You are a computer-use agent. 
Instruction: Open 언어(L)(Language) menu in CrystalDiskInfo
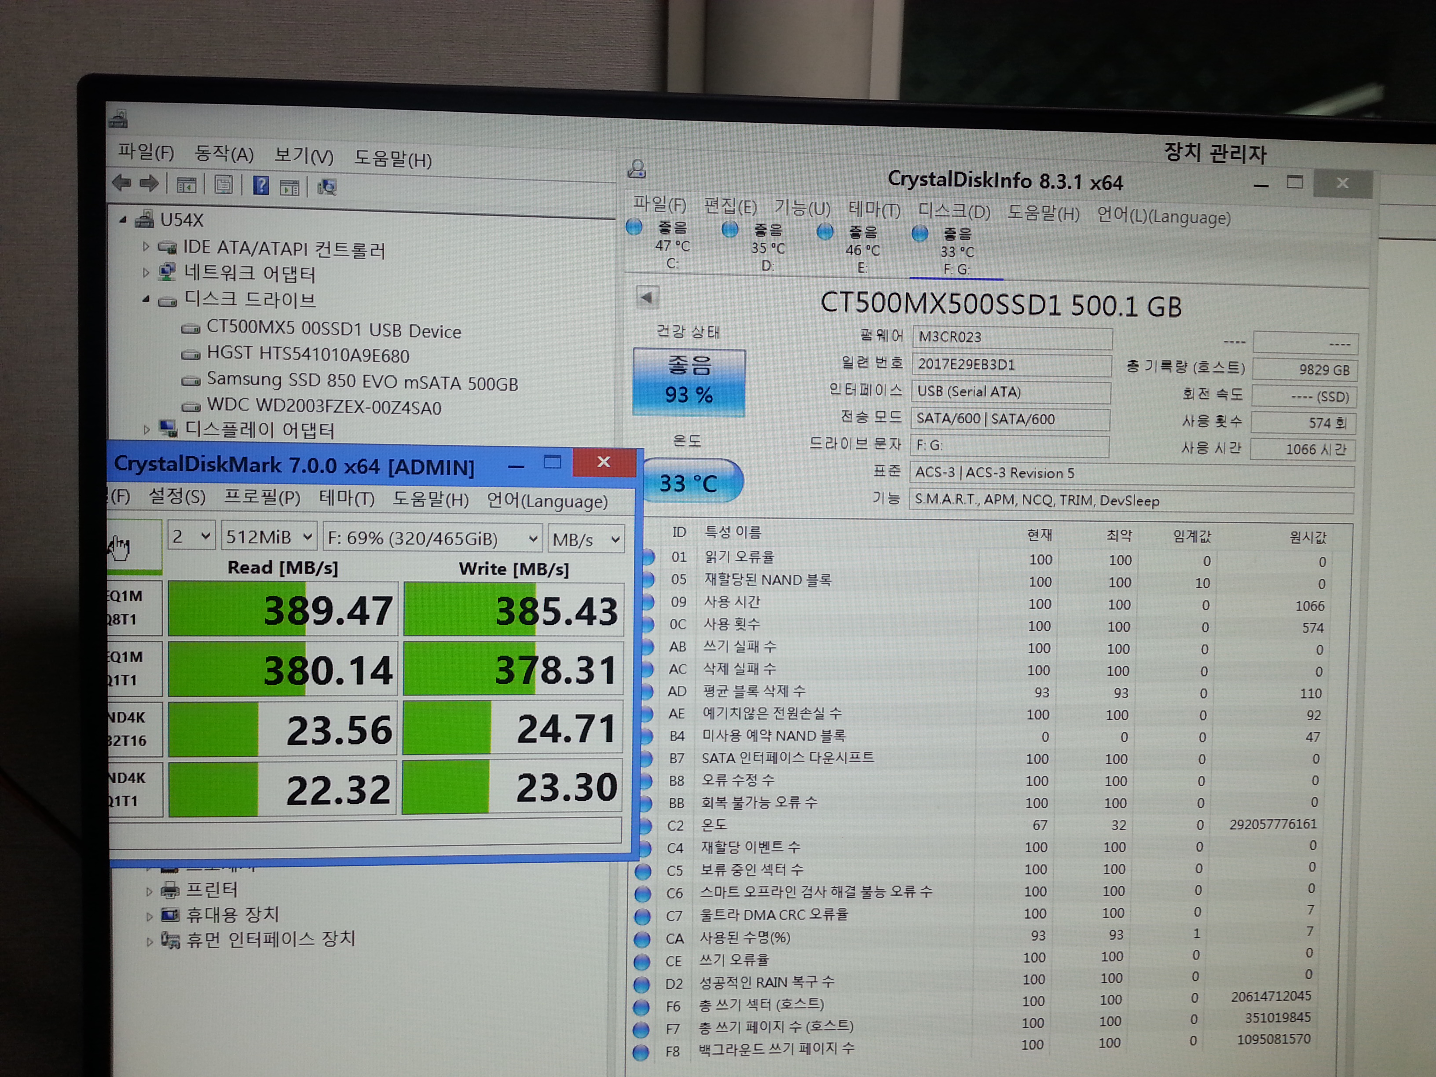(1164, 216)
